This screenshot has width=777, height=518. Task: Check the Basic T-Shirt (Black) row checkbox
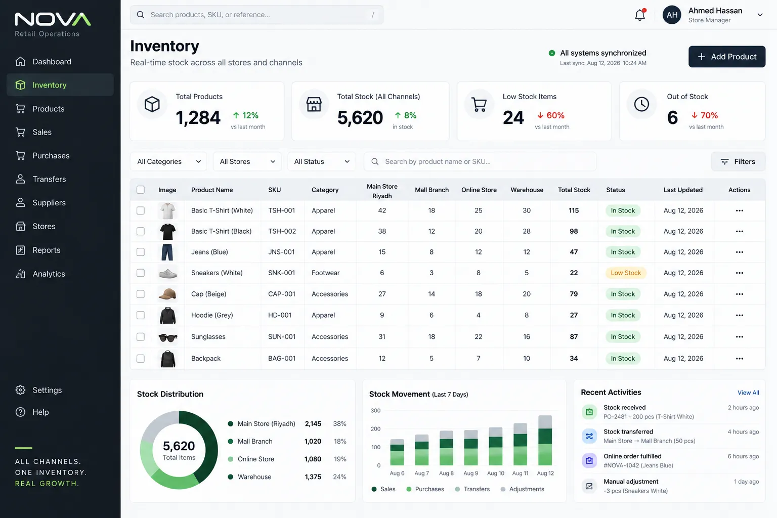click(141, 231)
